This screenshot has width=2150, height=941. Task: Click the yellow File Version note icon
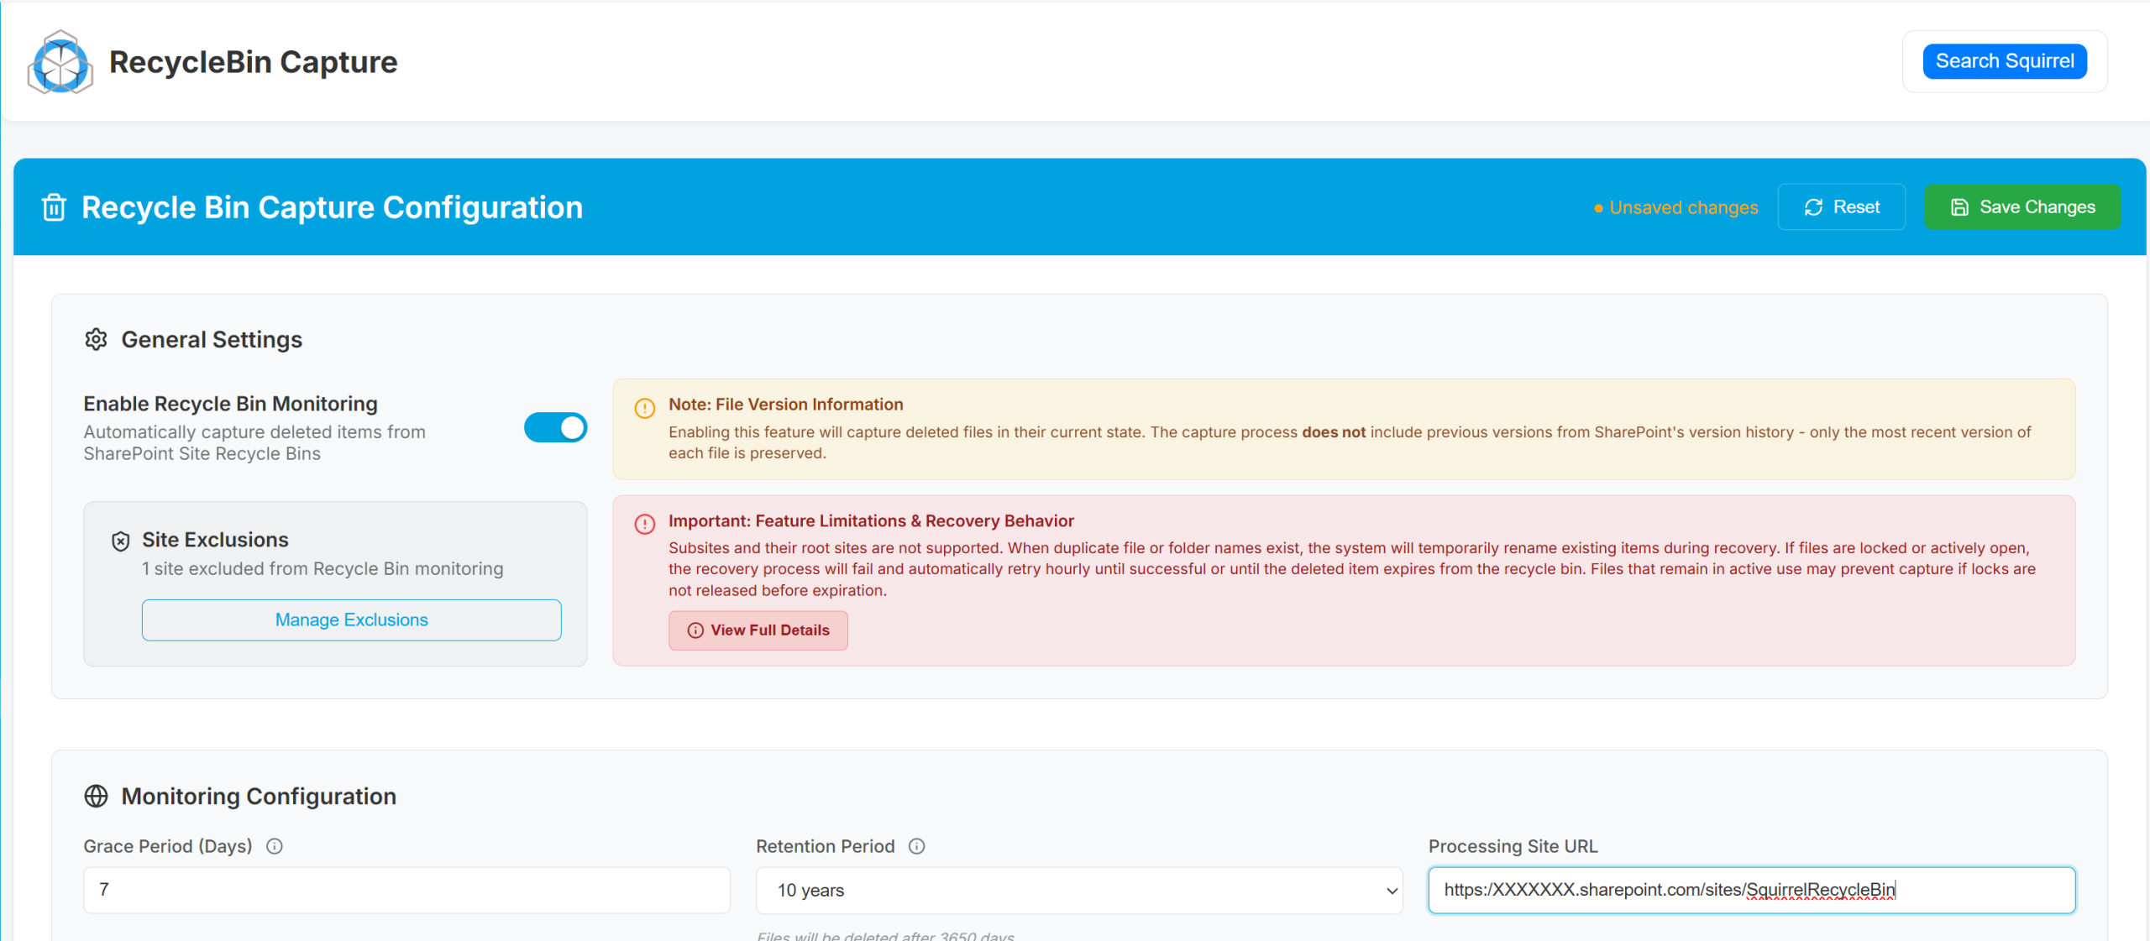[x=645, y=408]
